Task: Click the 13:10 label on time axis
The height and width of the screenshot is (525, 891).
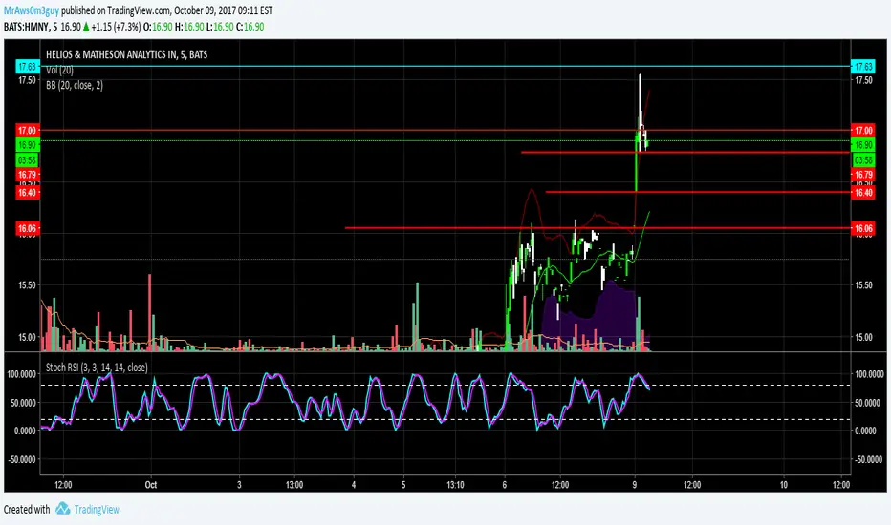Action: pyautogui.click(x=455, y=485)
